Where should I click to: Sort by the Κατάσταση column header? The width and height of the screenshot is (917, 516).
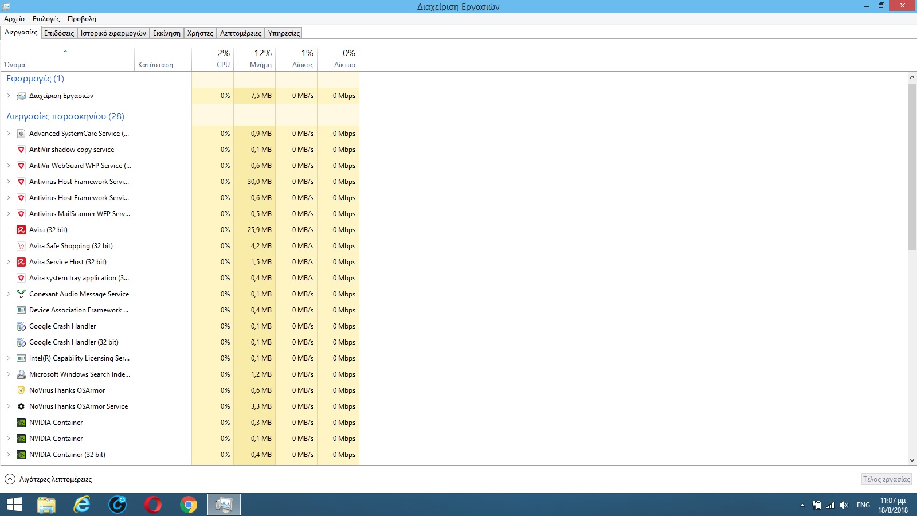click(x=163, y=58)
